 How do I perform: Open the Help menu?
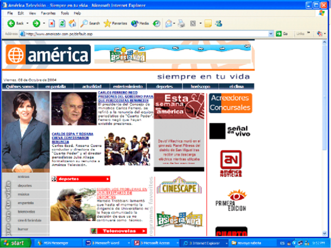77,13
